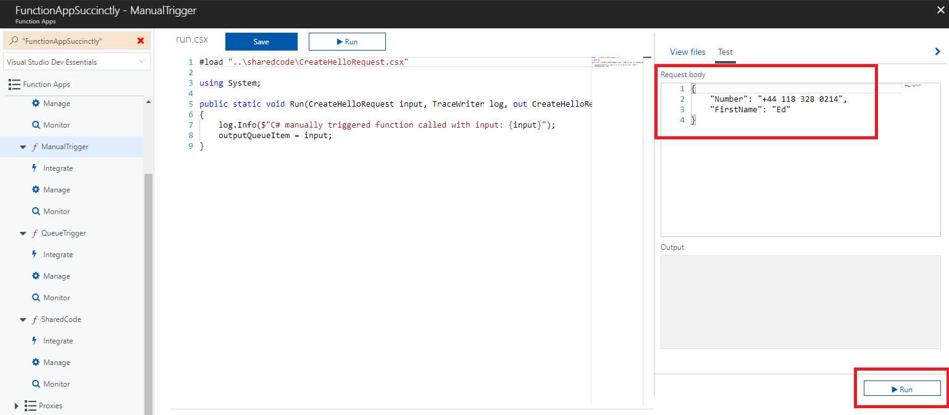Viewport: 949px width, 415px height.
Task: Switch to the View files tab
Action: 688,52
